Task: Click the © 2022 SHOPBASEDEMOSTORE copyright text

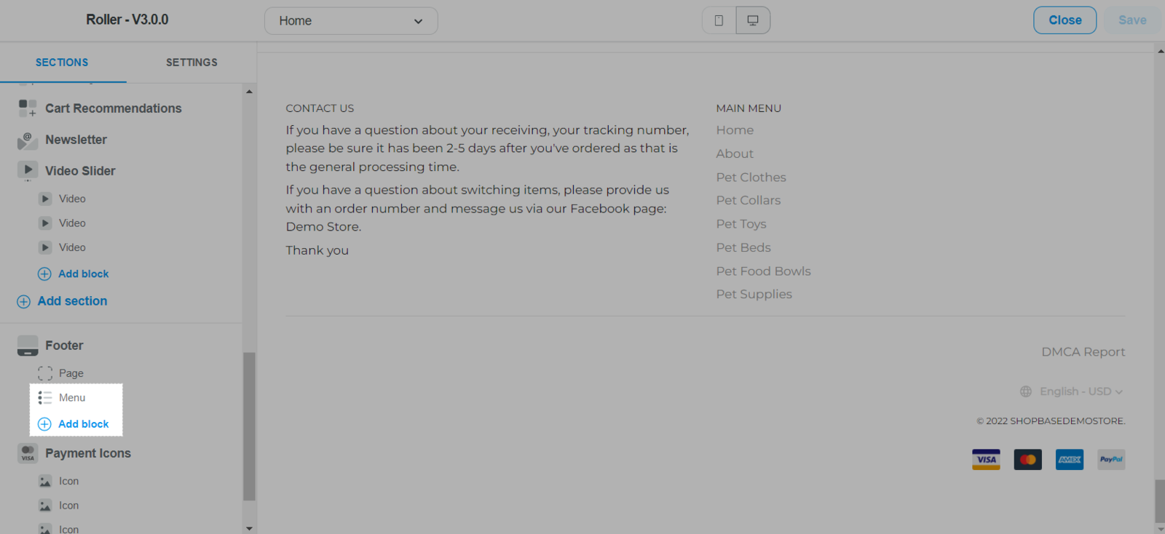Action: [x=1051, y=421]
